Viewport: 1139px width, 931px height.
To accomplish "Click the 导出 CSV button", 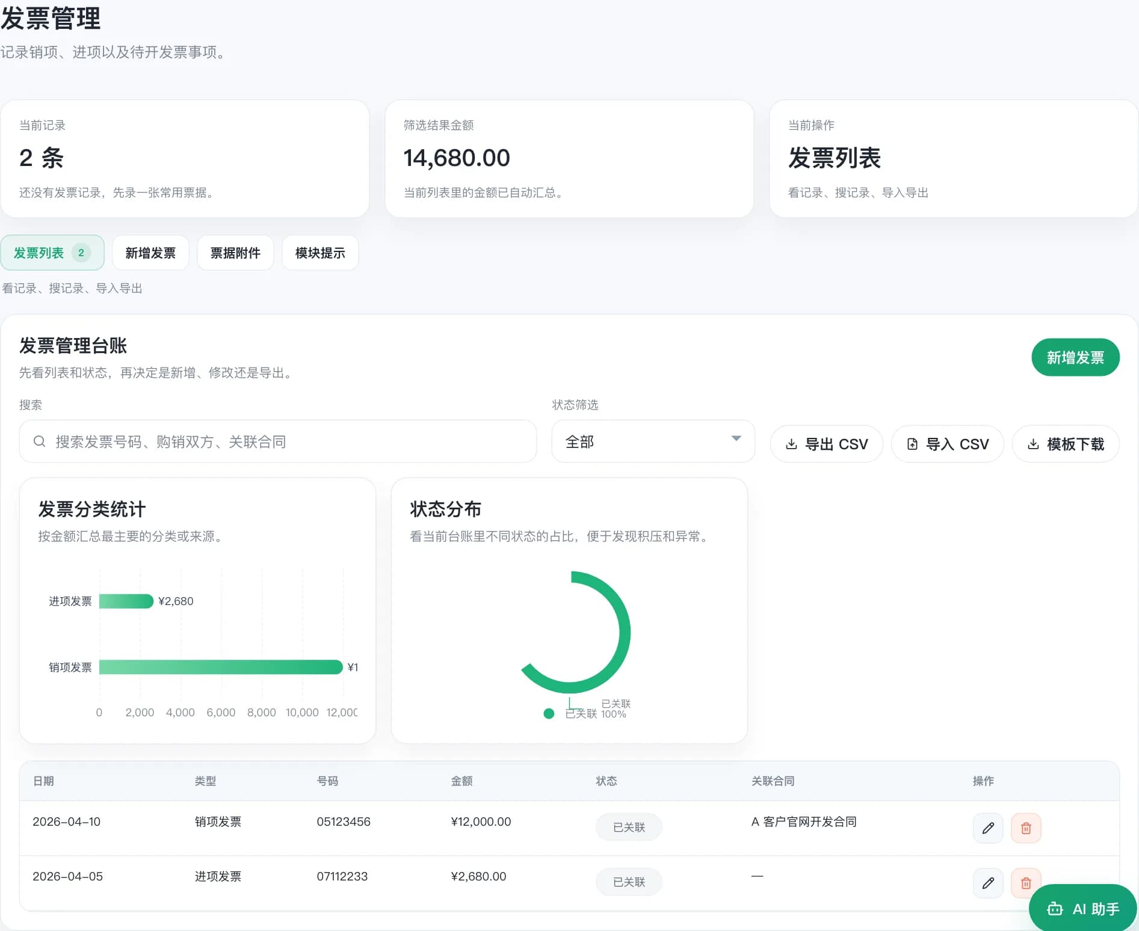I will pos(826,444).
